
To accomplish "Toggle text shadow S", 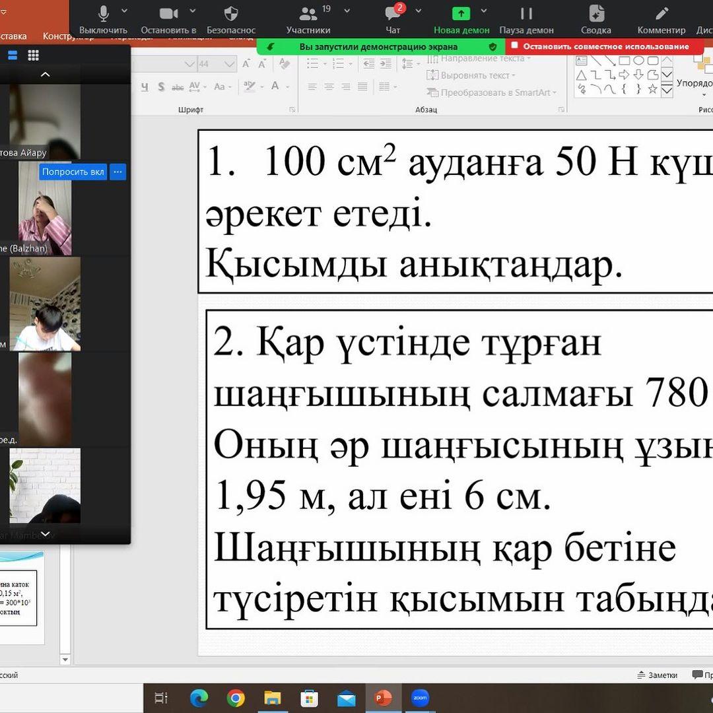I will [161, 86].
